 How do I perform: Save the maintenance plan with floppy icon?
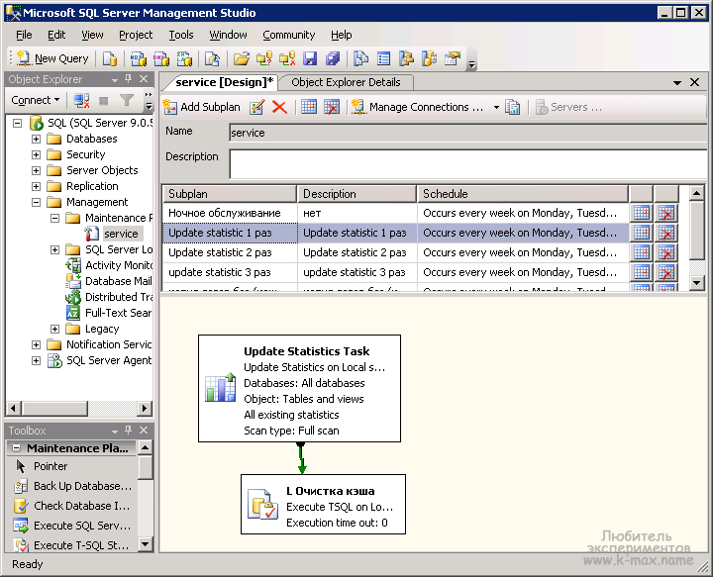[x=310, y=58]
